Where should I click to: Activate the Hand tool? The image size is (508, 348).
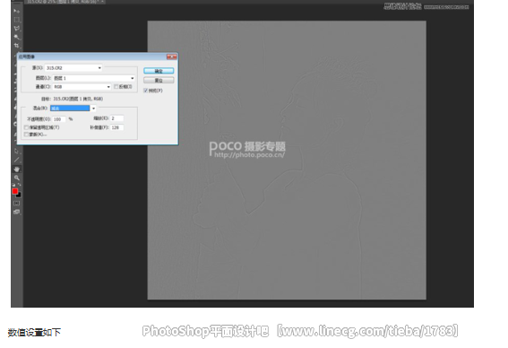click(x=16, y=169)
